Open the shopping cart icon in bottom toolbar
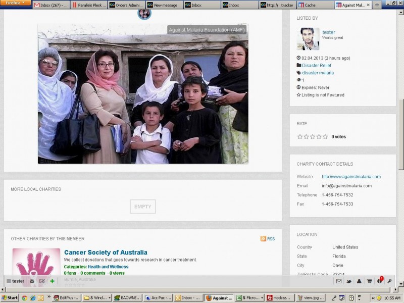404x303 pixels. coord(369,281)
